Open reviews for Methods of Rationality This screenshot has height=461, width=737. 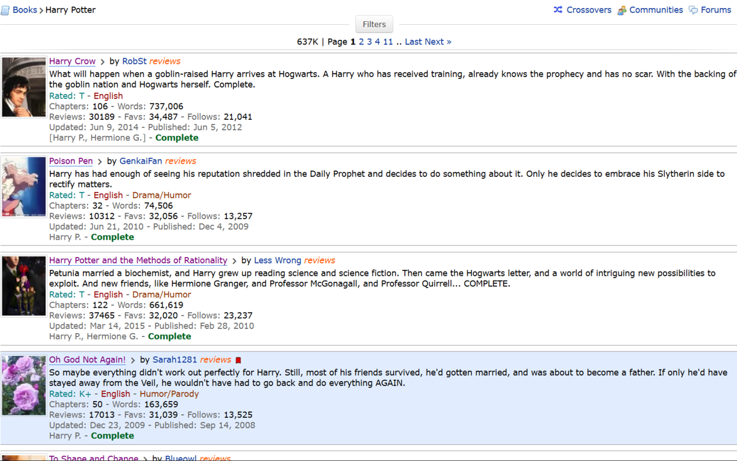[x=320, y=260]
